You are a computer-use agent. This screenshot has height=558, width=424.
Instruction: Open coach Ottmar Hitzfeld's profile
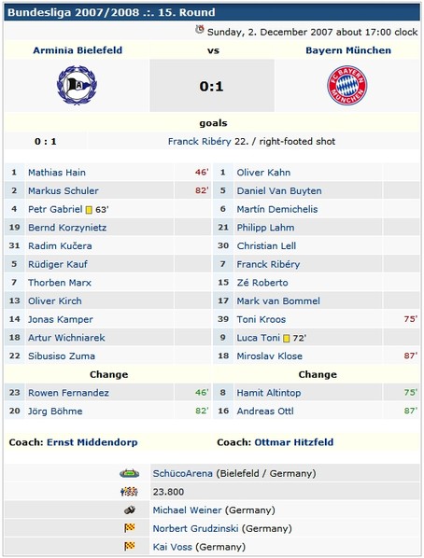click(294, 442)
